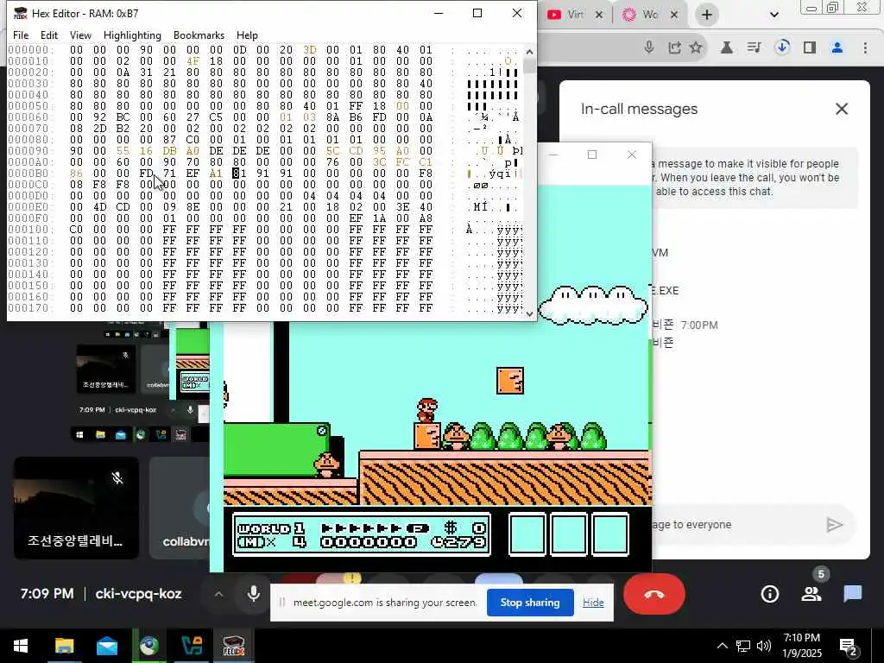Open Chrome three-dot menu

tap(865, 47)
